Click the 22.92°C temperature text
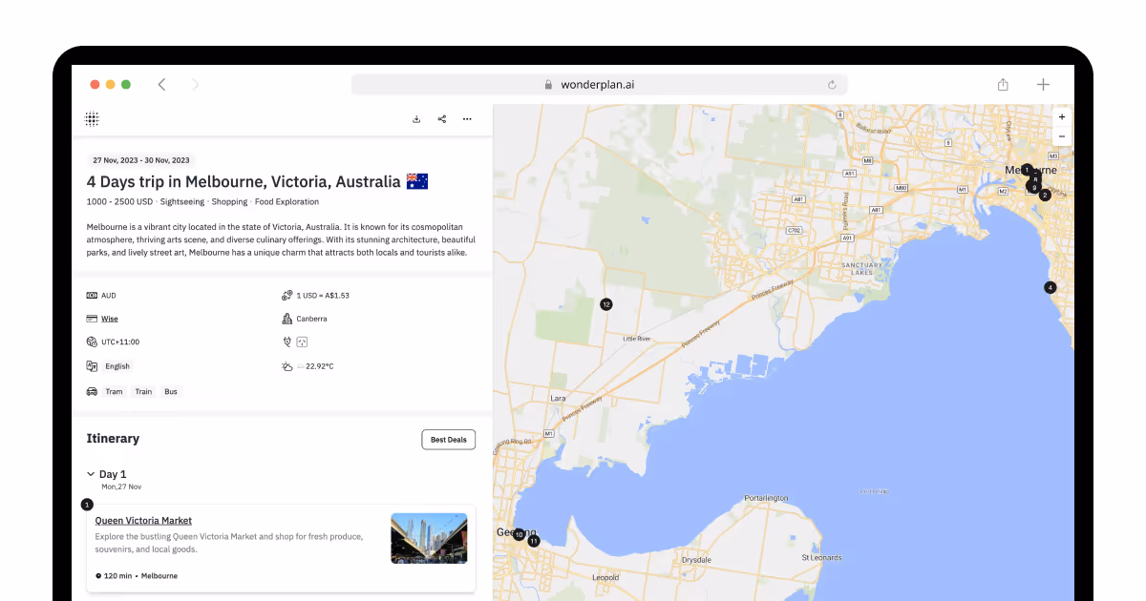Screen dimensions: 1146x601 [x=320, y=366]
